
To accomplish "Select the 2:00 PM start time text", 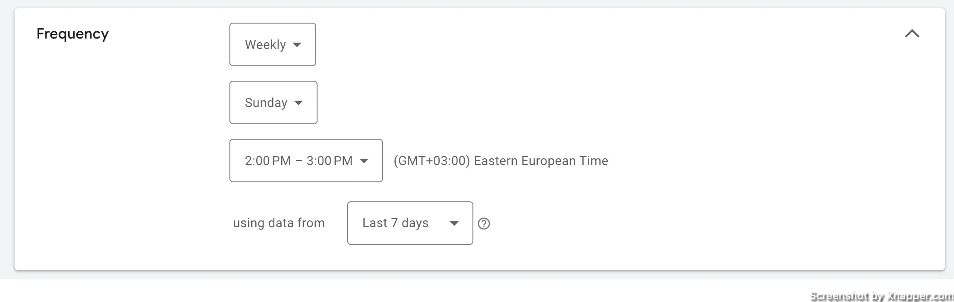I will click(268, 161).
